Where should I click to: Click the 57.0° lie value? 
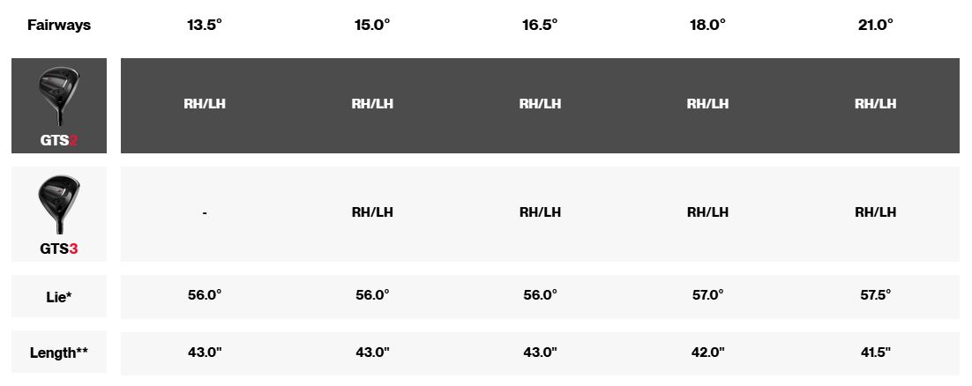pos(708,295)
